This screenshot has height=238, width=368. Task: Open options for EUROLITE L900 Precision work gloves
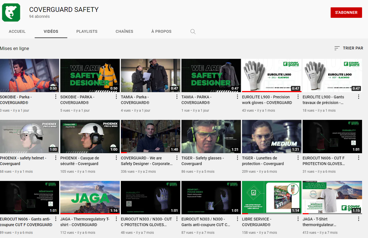pyautogui.click(x=298, y=97)
